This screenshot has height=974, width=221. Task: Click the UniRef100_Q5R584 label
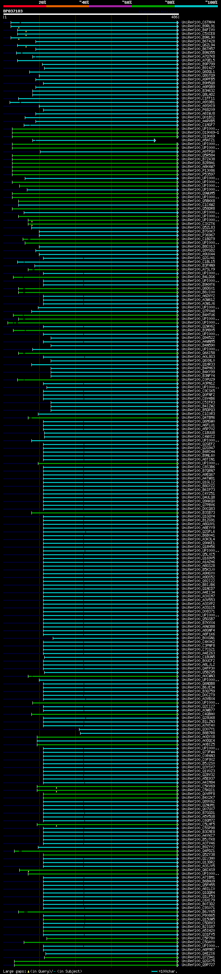[198, 155]
